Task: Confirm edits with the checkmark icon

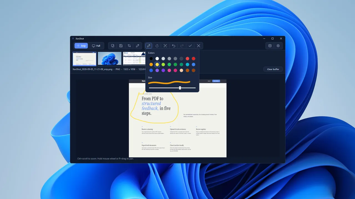Action: [x=190, y=46]
